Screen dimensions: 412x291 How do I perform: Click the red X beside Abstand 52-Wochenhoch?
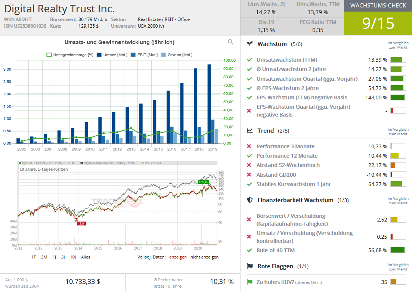click(x=249, y=165)
